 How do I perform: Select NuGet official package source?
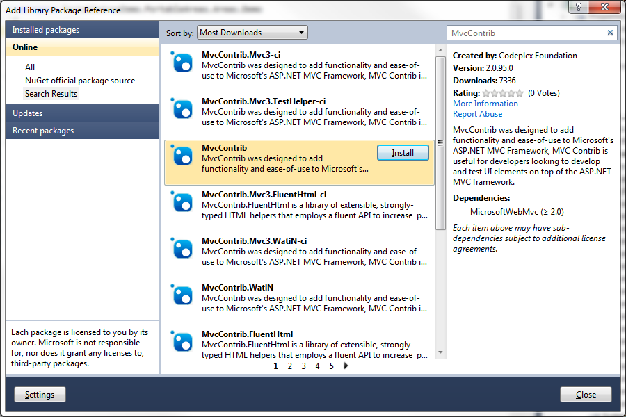[80, 81]
